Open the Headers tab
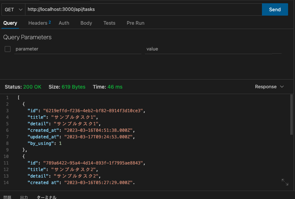Image resolution: width=295 pixels, height=199 pixels. (x=40, y=23)
